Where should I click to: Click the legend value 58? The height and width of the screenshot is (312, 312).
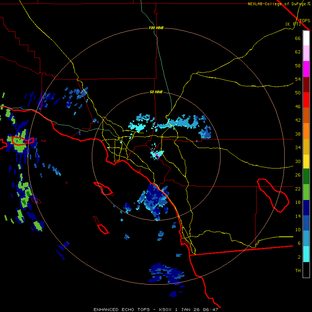pyautogui.click(x=298, y=66)
